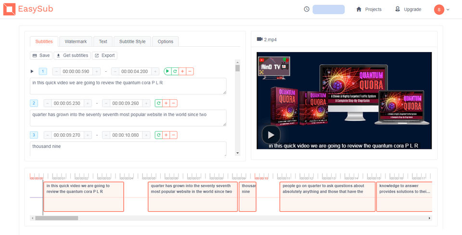Switch to the Watermark tab
This screenshot has height=235, width=462.
[x=76, y=41]
